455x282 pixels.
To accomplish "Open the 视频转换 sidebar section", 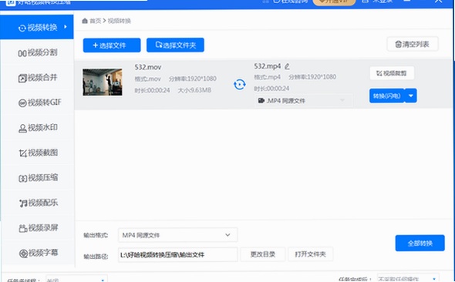I will [x=37, y=27].
